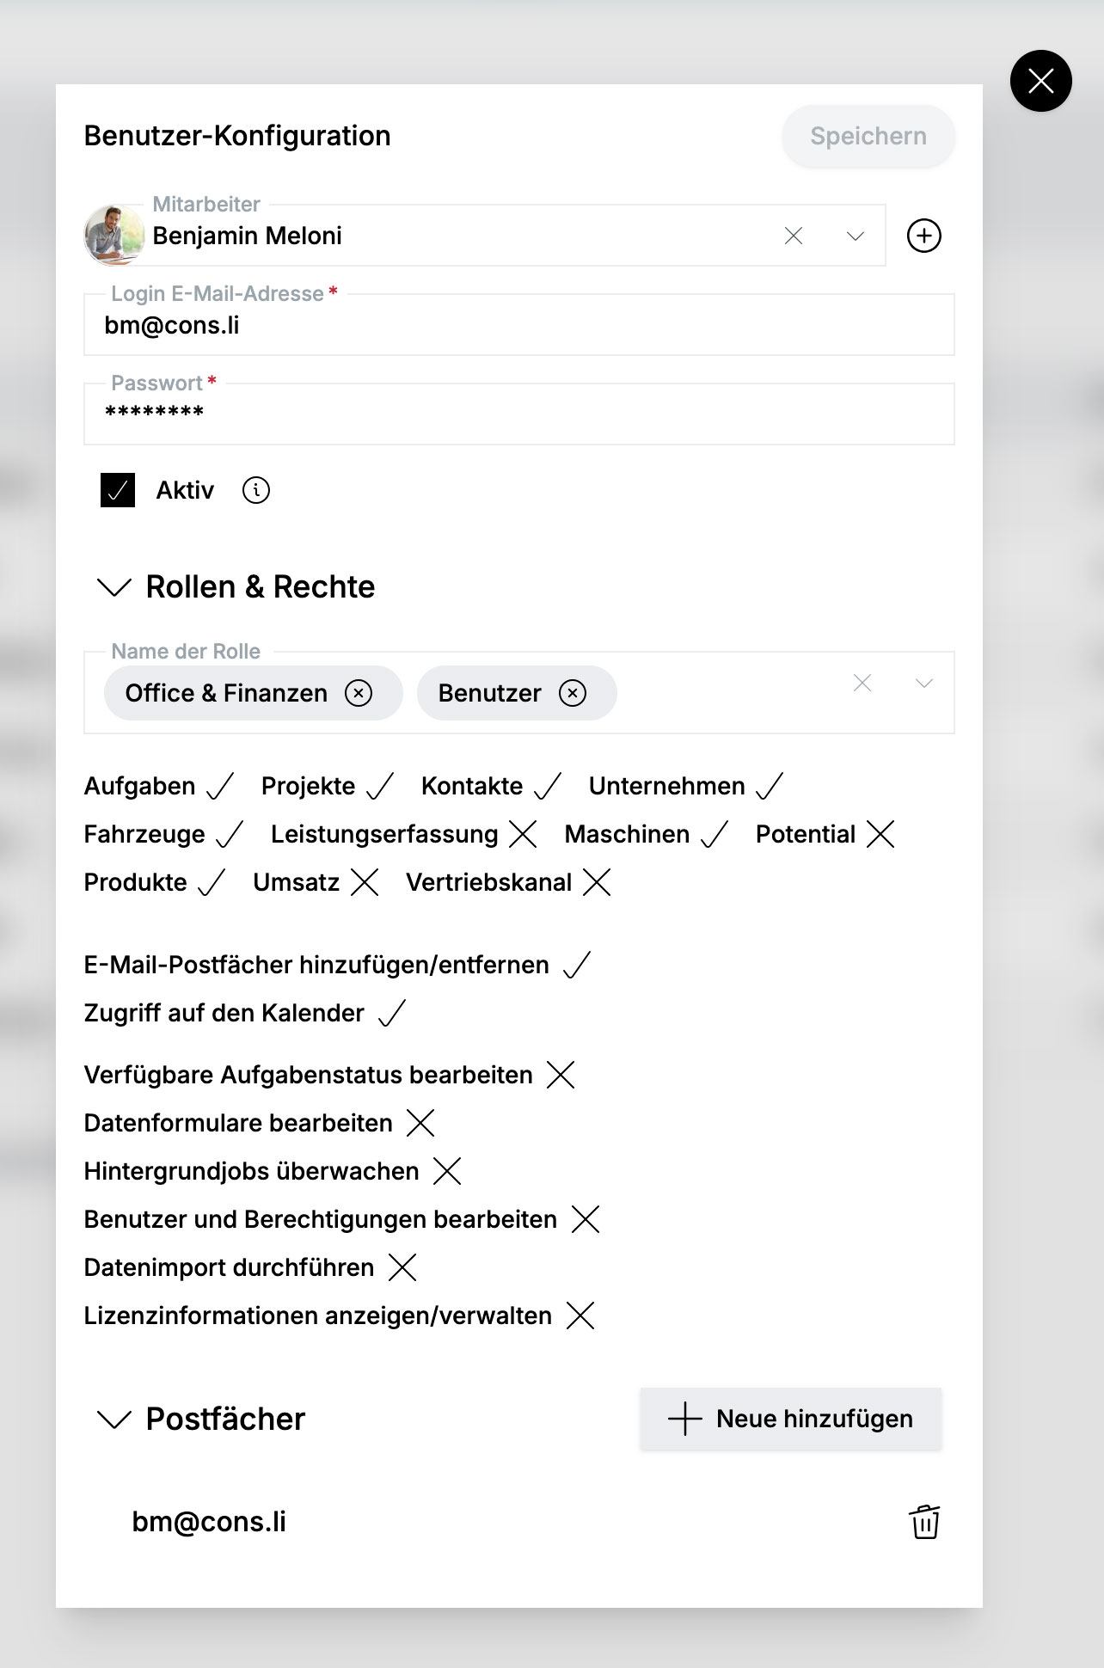Close the dialog with the black X button
1104x1668 pixels.
coord(1041,81)
